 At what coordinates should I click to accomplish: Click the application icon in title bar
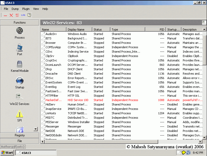pos(3,3)
